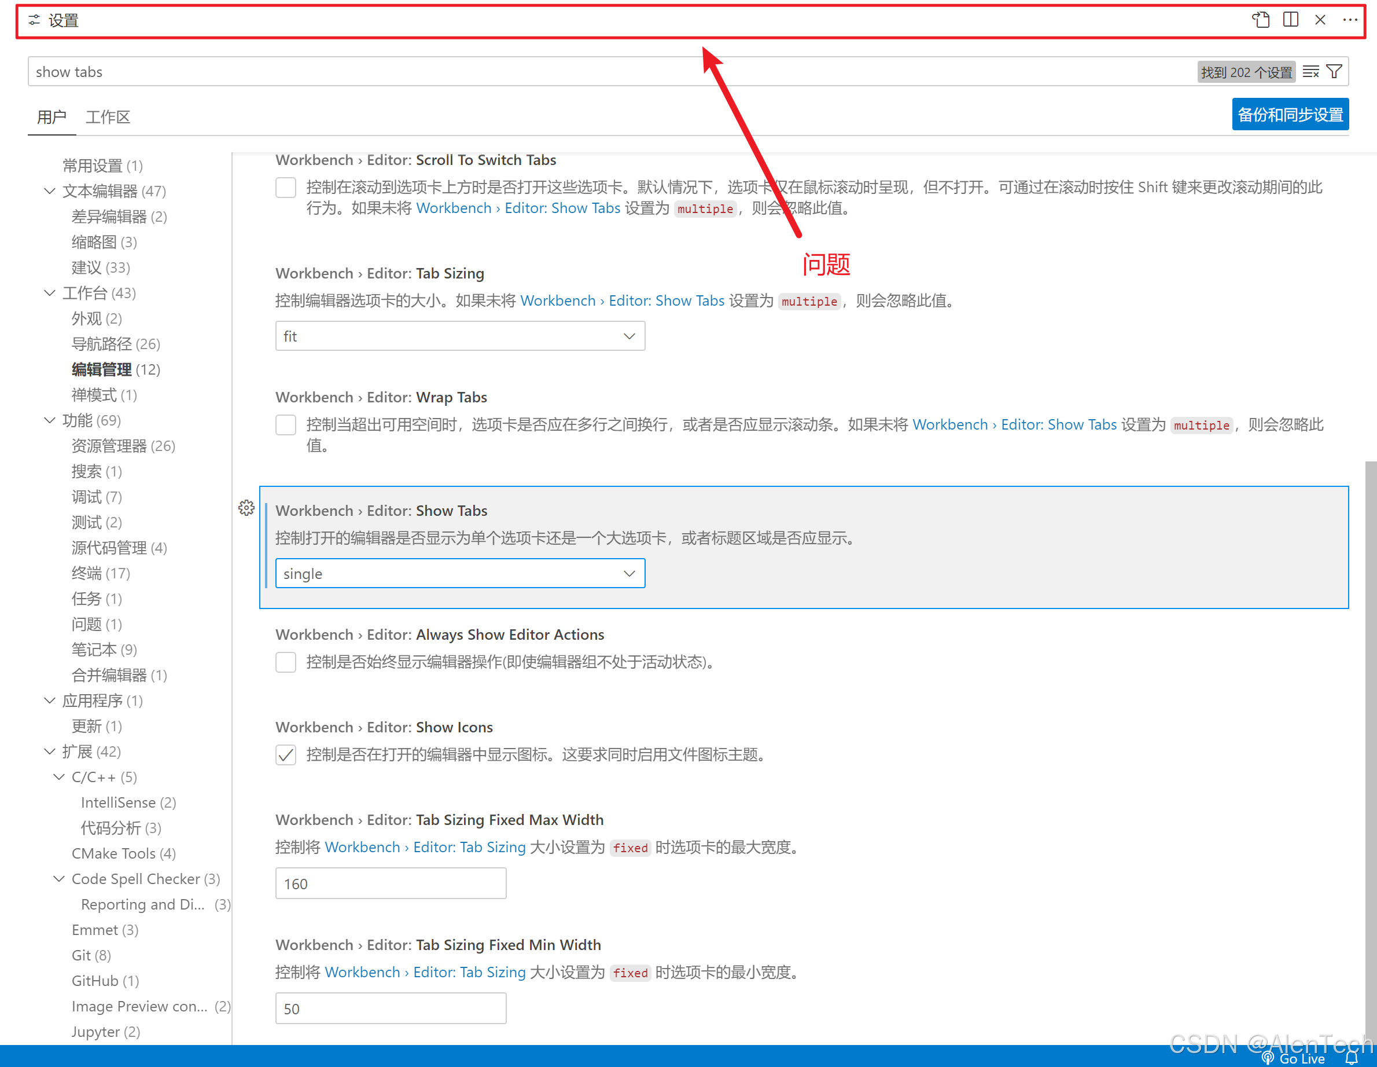
Task: Click the gear icon beside Show Tabs
Action: click(246, 508)
